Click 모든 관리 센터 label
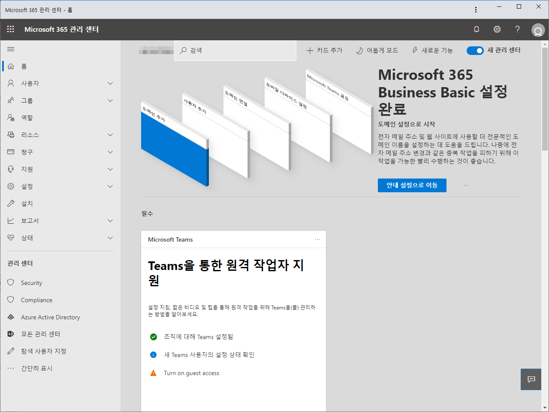This screenshot has width=549, height=412. point(41,334)
